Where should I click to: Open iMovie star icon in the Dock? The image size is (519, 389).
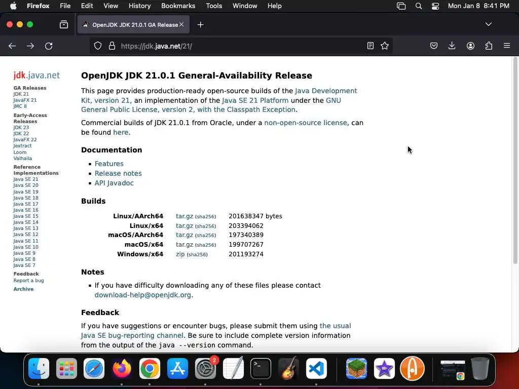click(384, 369)
